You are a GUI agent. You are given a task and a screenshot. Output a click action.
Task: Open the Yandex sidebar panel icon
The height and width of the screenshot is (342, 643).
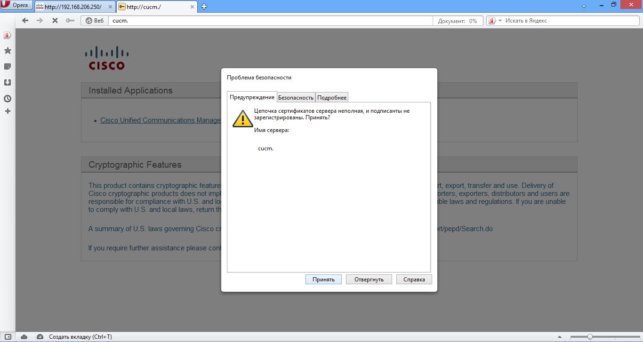[x=8, y=36]
